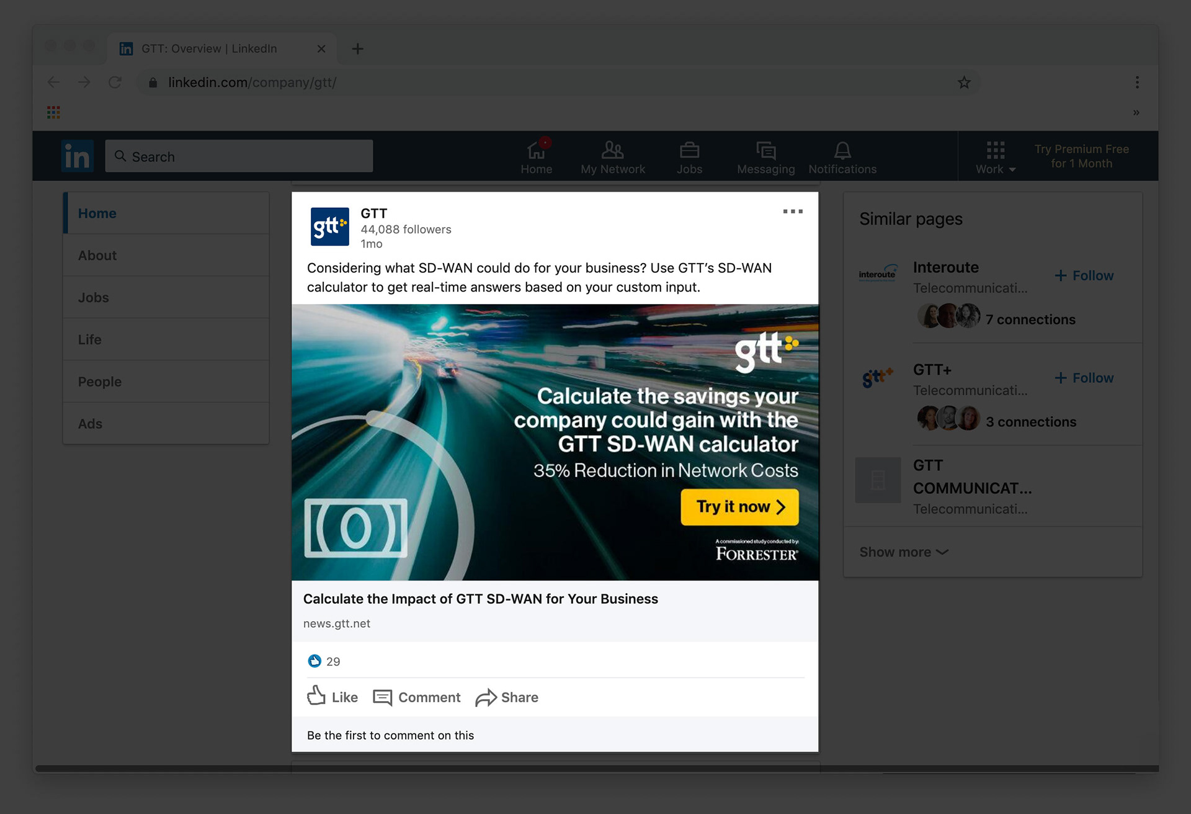
Task: Expand the Work apps grid dropdown
Action: pos(996,156)
